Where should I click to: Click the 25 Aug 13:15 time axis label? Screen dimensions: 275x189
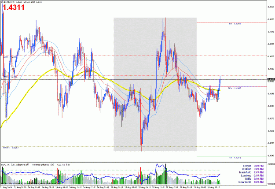click(x=159, y=187)
